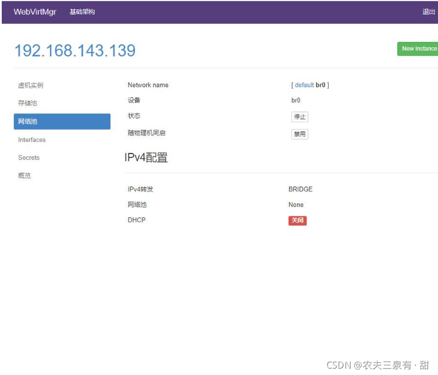Open 概览 sidebar item
Viewport: 438px width, 375px height.
(x=24, y=176)
